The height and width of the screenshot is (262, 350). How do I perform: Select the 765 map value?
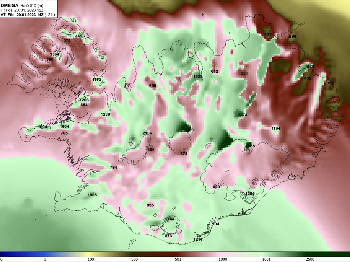[64, 133]
